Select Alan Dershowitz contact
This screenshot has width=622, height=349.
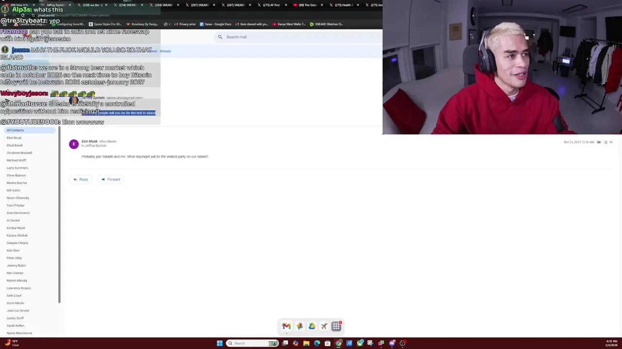point(18,213)
